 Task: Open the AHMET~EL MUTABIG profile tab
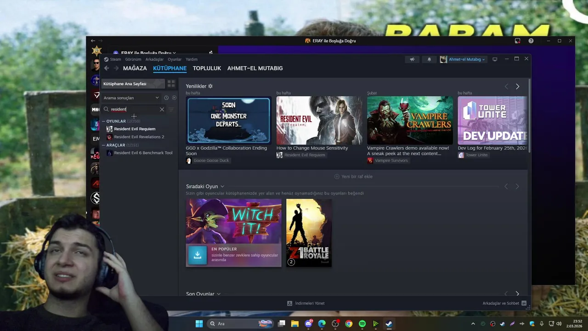pos(255,68)
